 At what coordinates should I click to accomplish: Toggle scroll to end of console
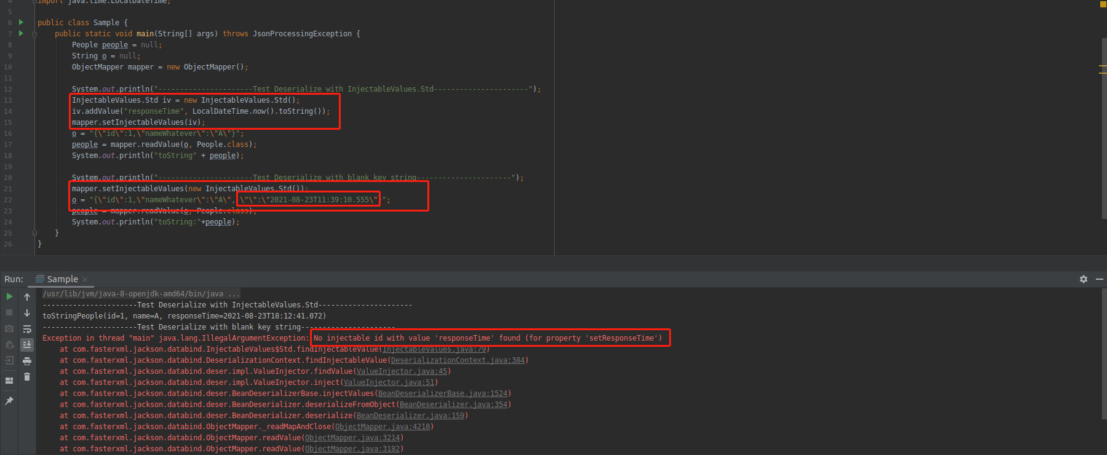(x=27, y=345)
